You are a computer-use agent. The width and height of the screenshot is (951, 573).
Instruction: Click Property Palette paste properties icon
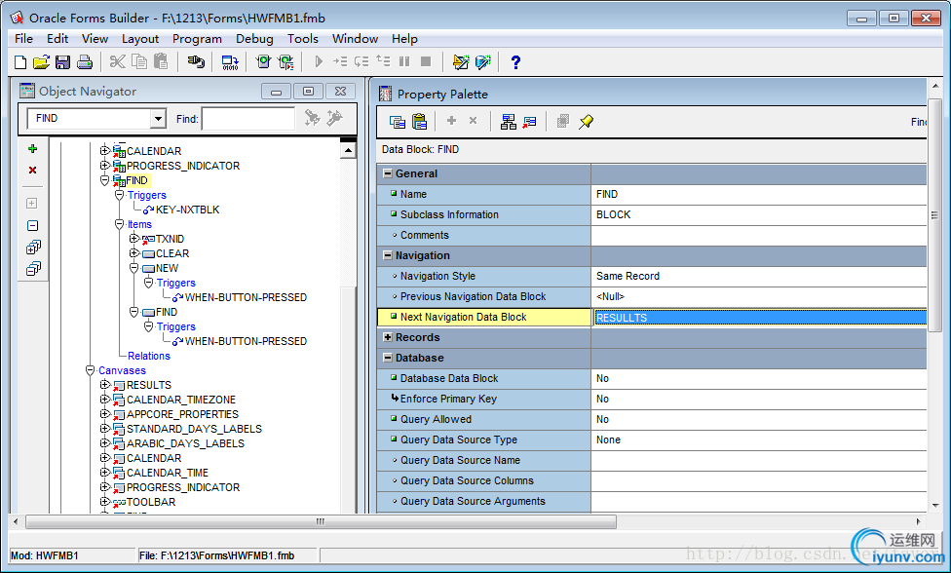(420, 122)
